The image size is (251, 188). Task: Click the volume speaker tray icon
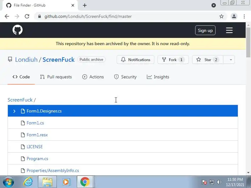[x=219, y=182]
